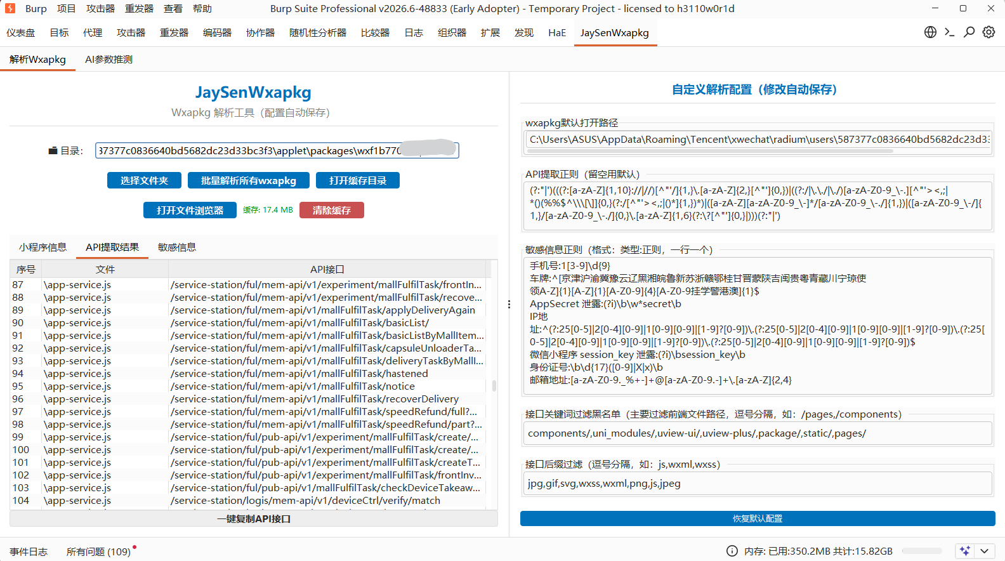1005x561 pixels.
Task: Open the 查看 menu
Action: (x=173, y=8)
